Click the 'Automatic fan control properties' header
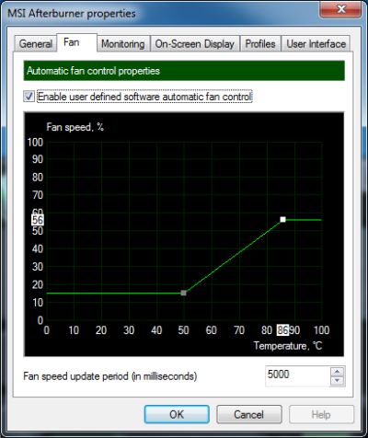Viewport: 368px width, 438px height. [184, 71]
